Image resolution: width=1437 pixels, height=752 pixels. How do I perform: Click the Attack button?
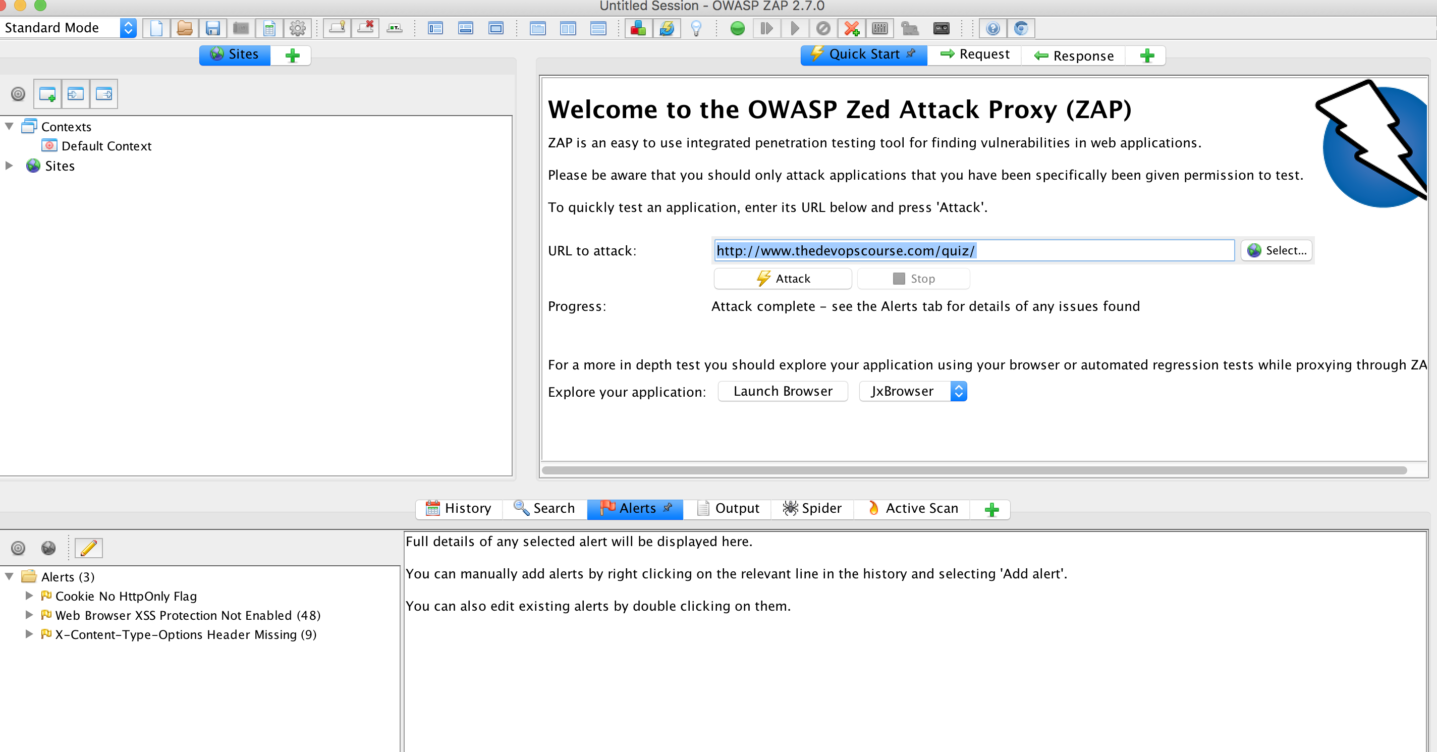point(783,279)
